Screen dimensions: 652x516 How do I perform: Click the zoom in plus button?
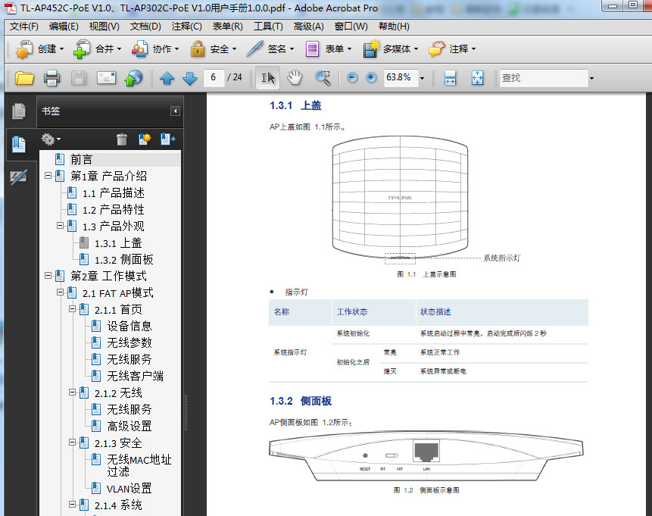(371, 78)
